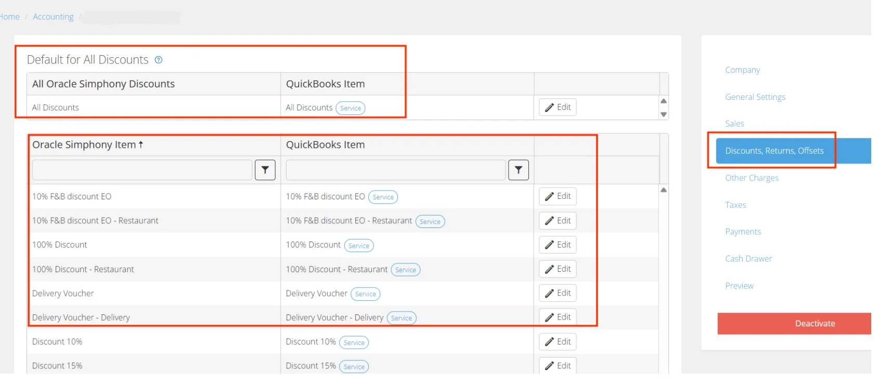892x383 pixels.
Task: Edit the All Discounts default mapping
Action: click(558, 107)
